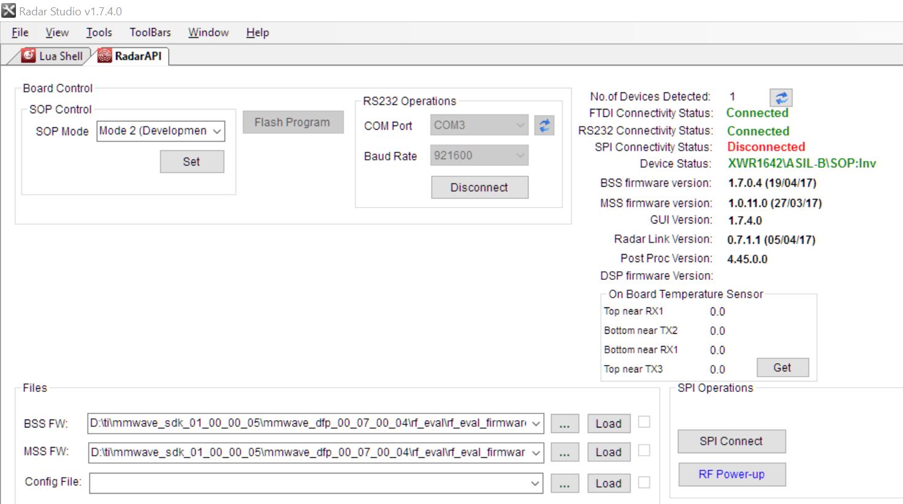Load the BSS firmware file

click(x=609, y=424)
